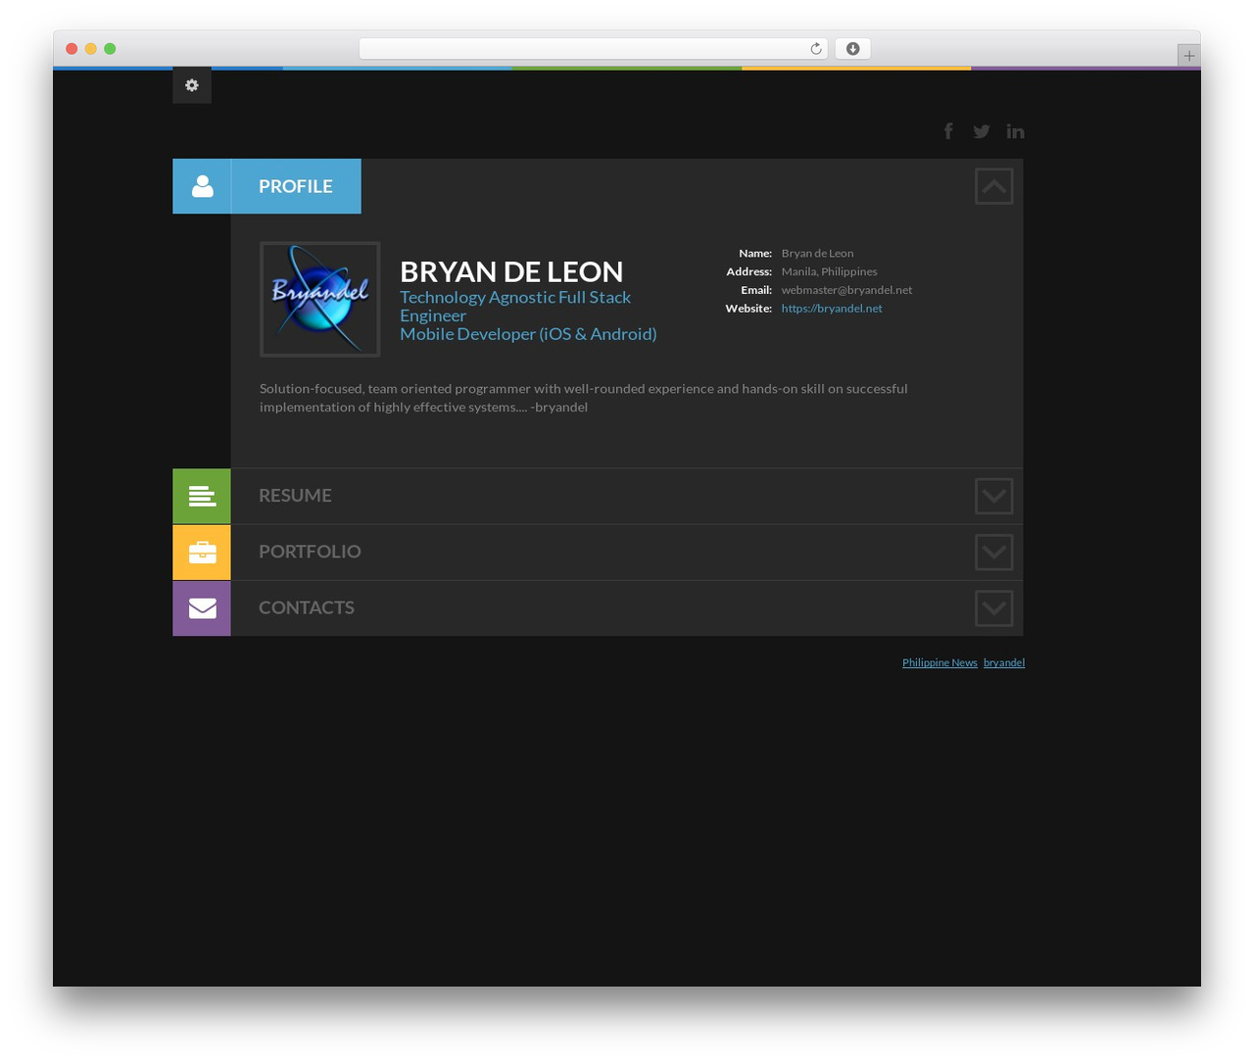Follow the Philippine News footer link
1254x1062 pixels.
click(940, 663)
